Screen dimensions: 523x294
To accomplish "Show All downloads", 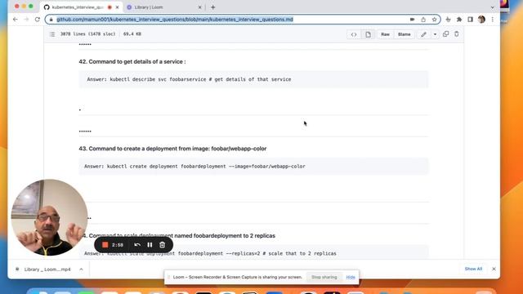I will pyautogui.click(x=473, y=269).
